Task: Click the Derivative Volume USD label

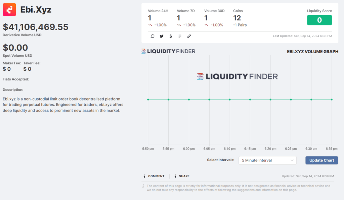Action: click(x=22, y=35)
